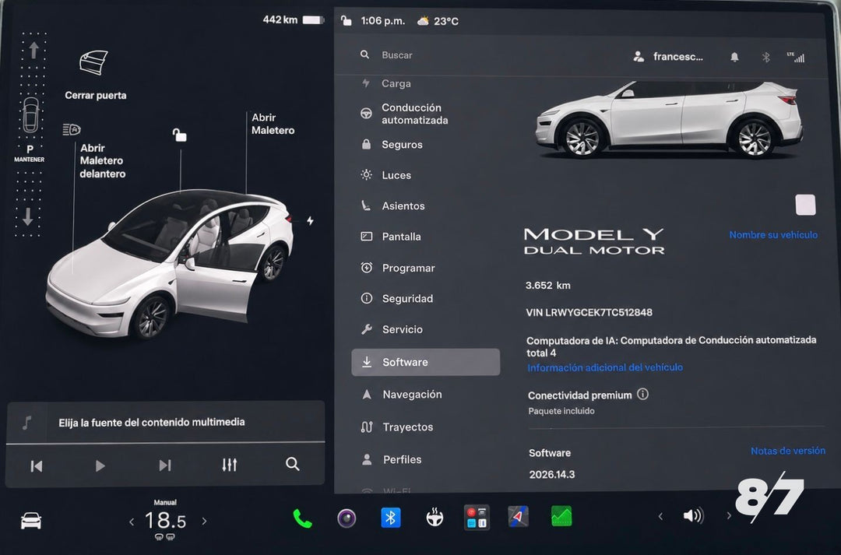The width and height of the screenshot is (841, 555).
Task: Tap the lock icon in the status bar
Action: pos(347,21)
